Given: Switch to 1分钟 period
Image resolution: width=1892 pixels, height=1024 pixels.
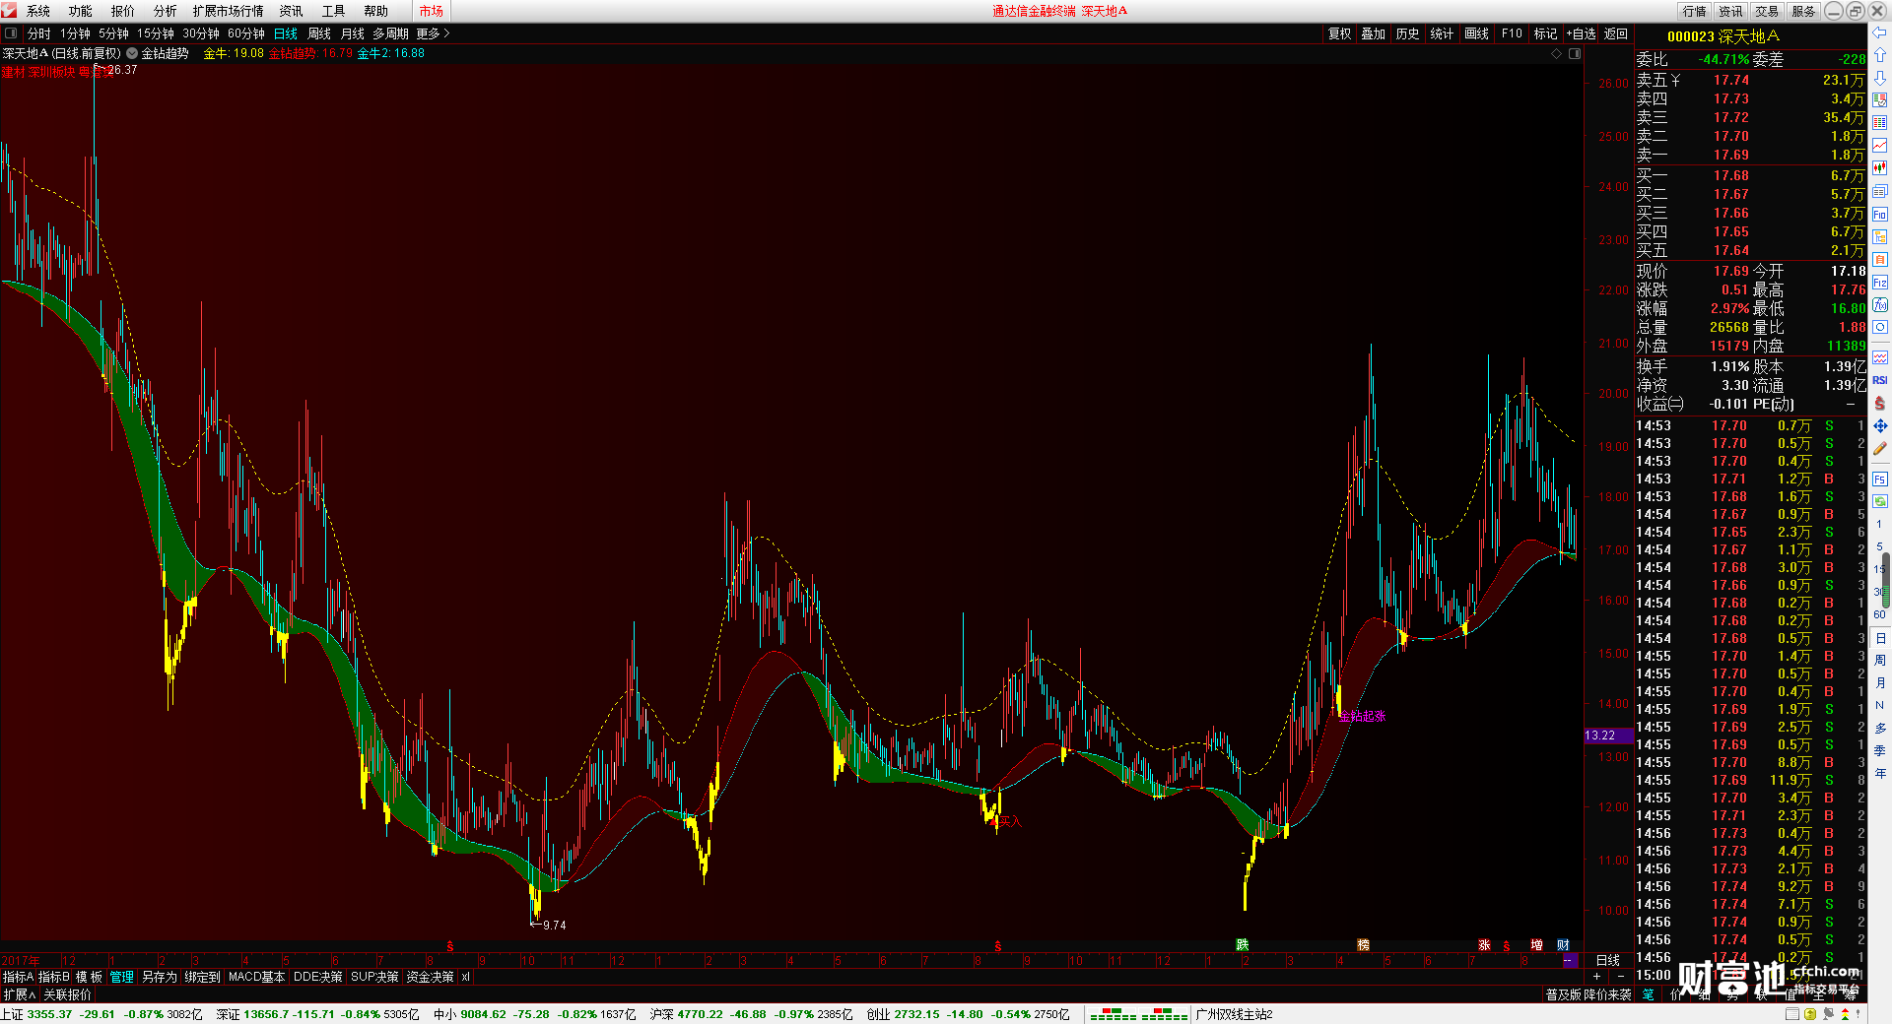Looking at the screenshot, I should click(x=76, y=33).
